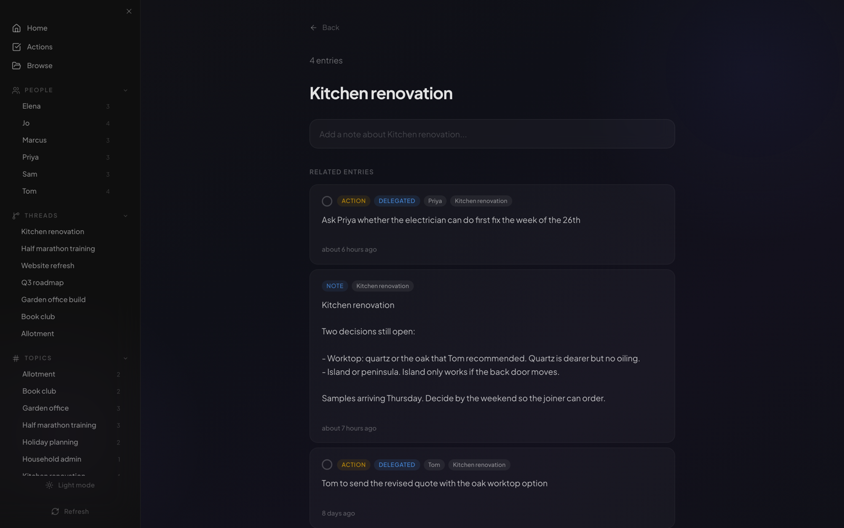This screenshot has height=528, width=844.
Task: Select Marcus in the People list
Action: point(66,140)
